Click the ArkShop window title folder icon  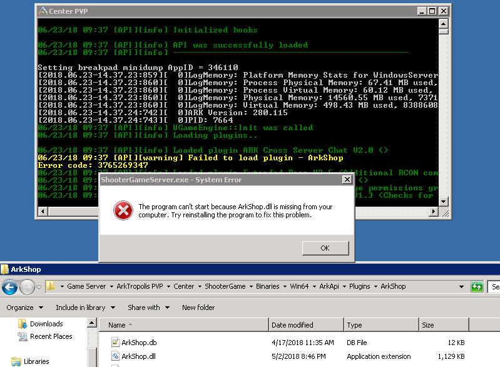(x=4, y=269)
